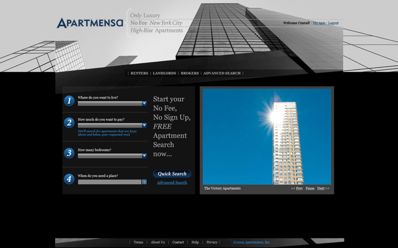Click the step 3 number badge

[x=69, y=153]
